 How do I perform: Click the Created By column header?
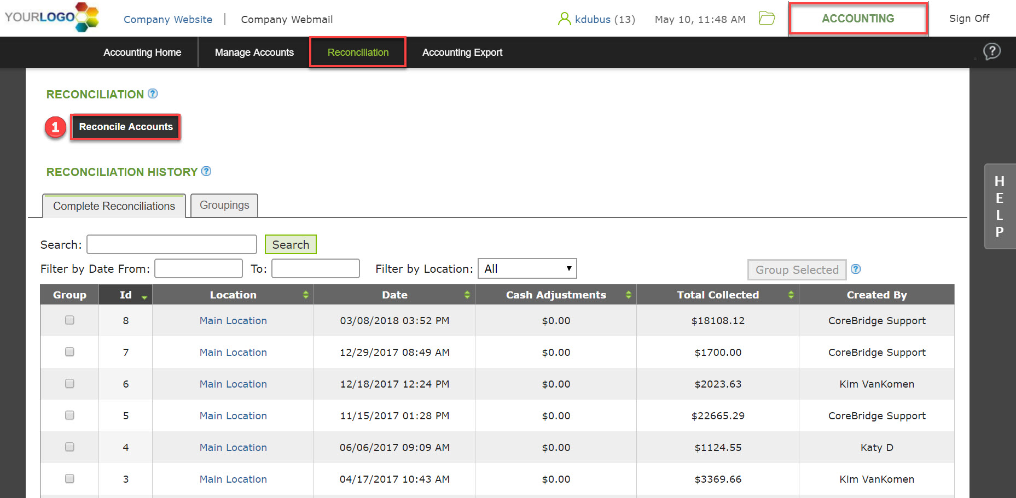click(876, 295)
